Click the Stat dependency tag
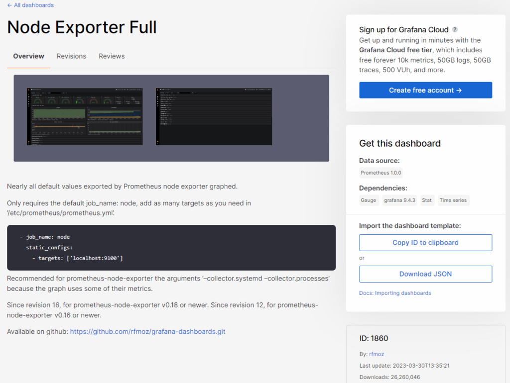The width and height of the screenshot is (510, 383). click(427, 200)
